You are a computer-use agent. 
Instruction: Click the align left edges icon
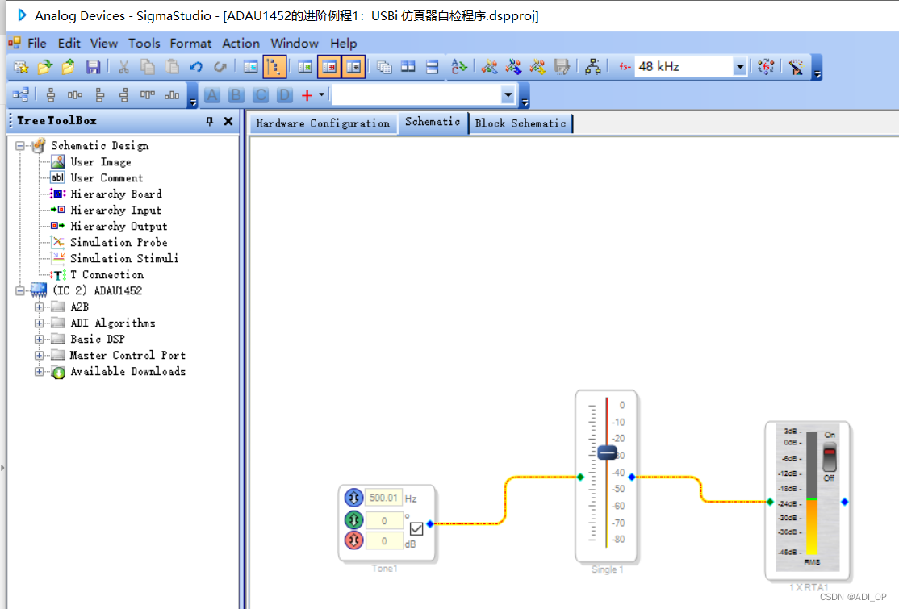pos(100,95)
